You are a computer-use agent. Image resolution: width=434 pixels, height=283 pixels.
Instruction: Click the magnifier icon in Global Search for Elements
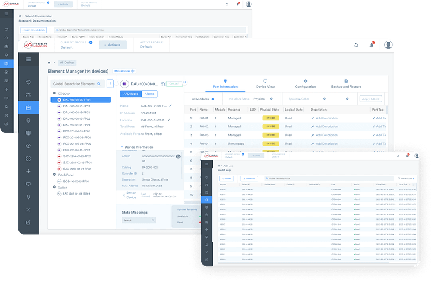point(99,84)
